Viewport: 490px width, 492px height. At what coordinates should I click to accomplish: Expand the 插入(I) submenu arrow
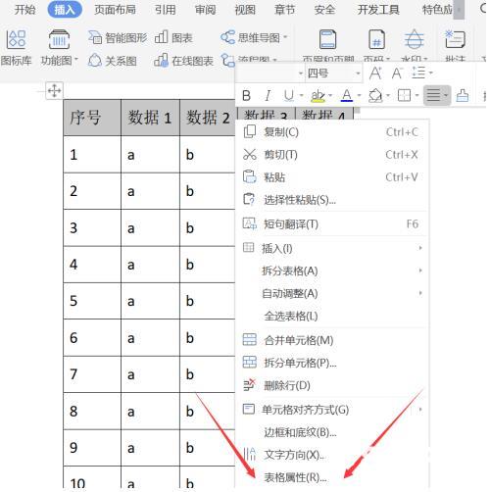tap(420, 248)
